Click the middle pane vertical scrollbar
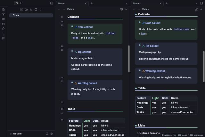The height and width of the screenshot is (137, 205). coord(129,59)
